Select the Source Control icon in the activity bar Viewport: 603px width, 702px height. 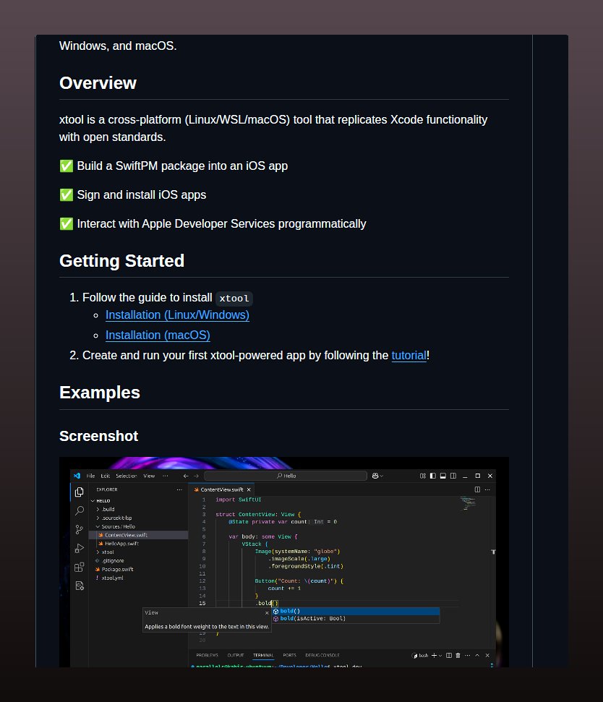pyautogui.click(x=80, y=530)
